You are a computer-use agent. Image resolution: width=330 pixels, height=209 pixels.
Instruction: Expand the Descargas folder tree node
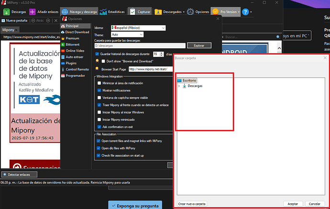[x=179, y=86]
